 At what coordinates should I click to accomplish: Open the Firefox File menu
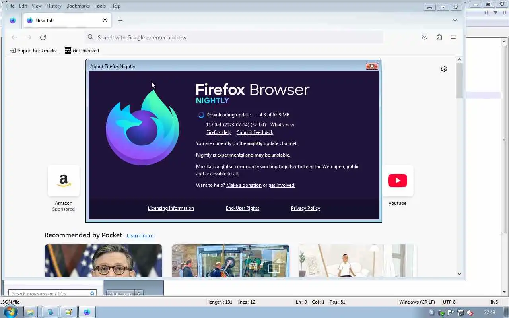11,6
